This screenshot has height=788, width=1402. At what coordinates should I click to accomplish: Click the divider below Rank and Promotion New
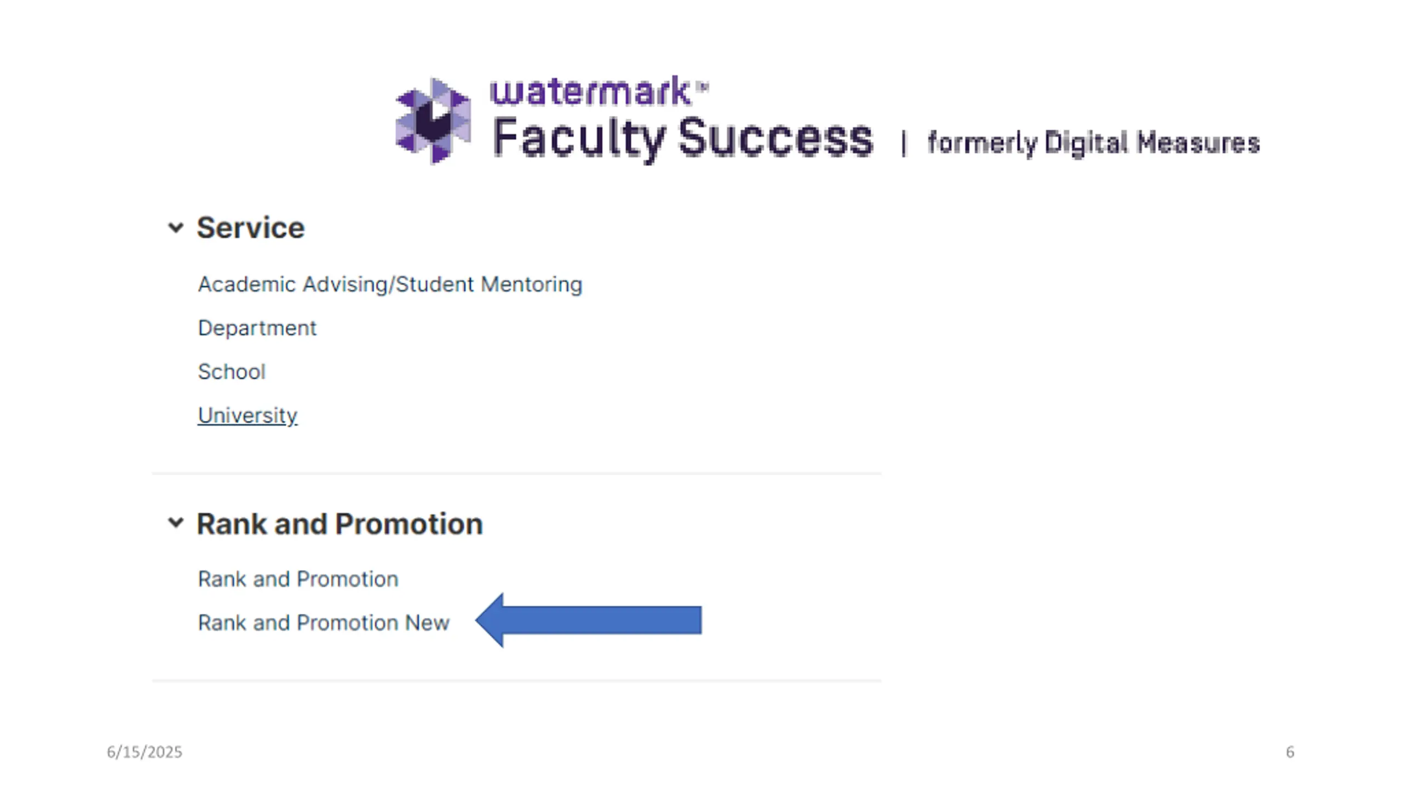pyautogui.click(x=516, y=681)
